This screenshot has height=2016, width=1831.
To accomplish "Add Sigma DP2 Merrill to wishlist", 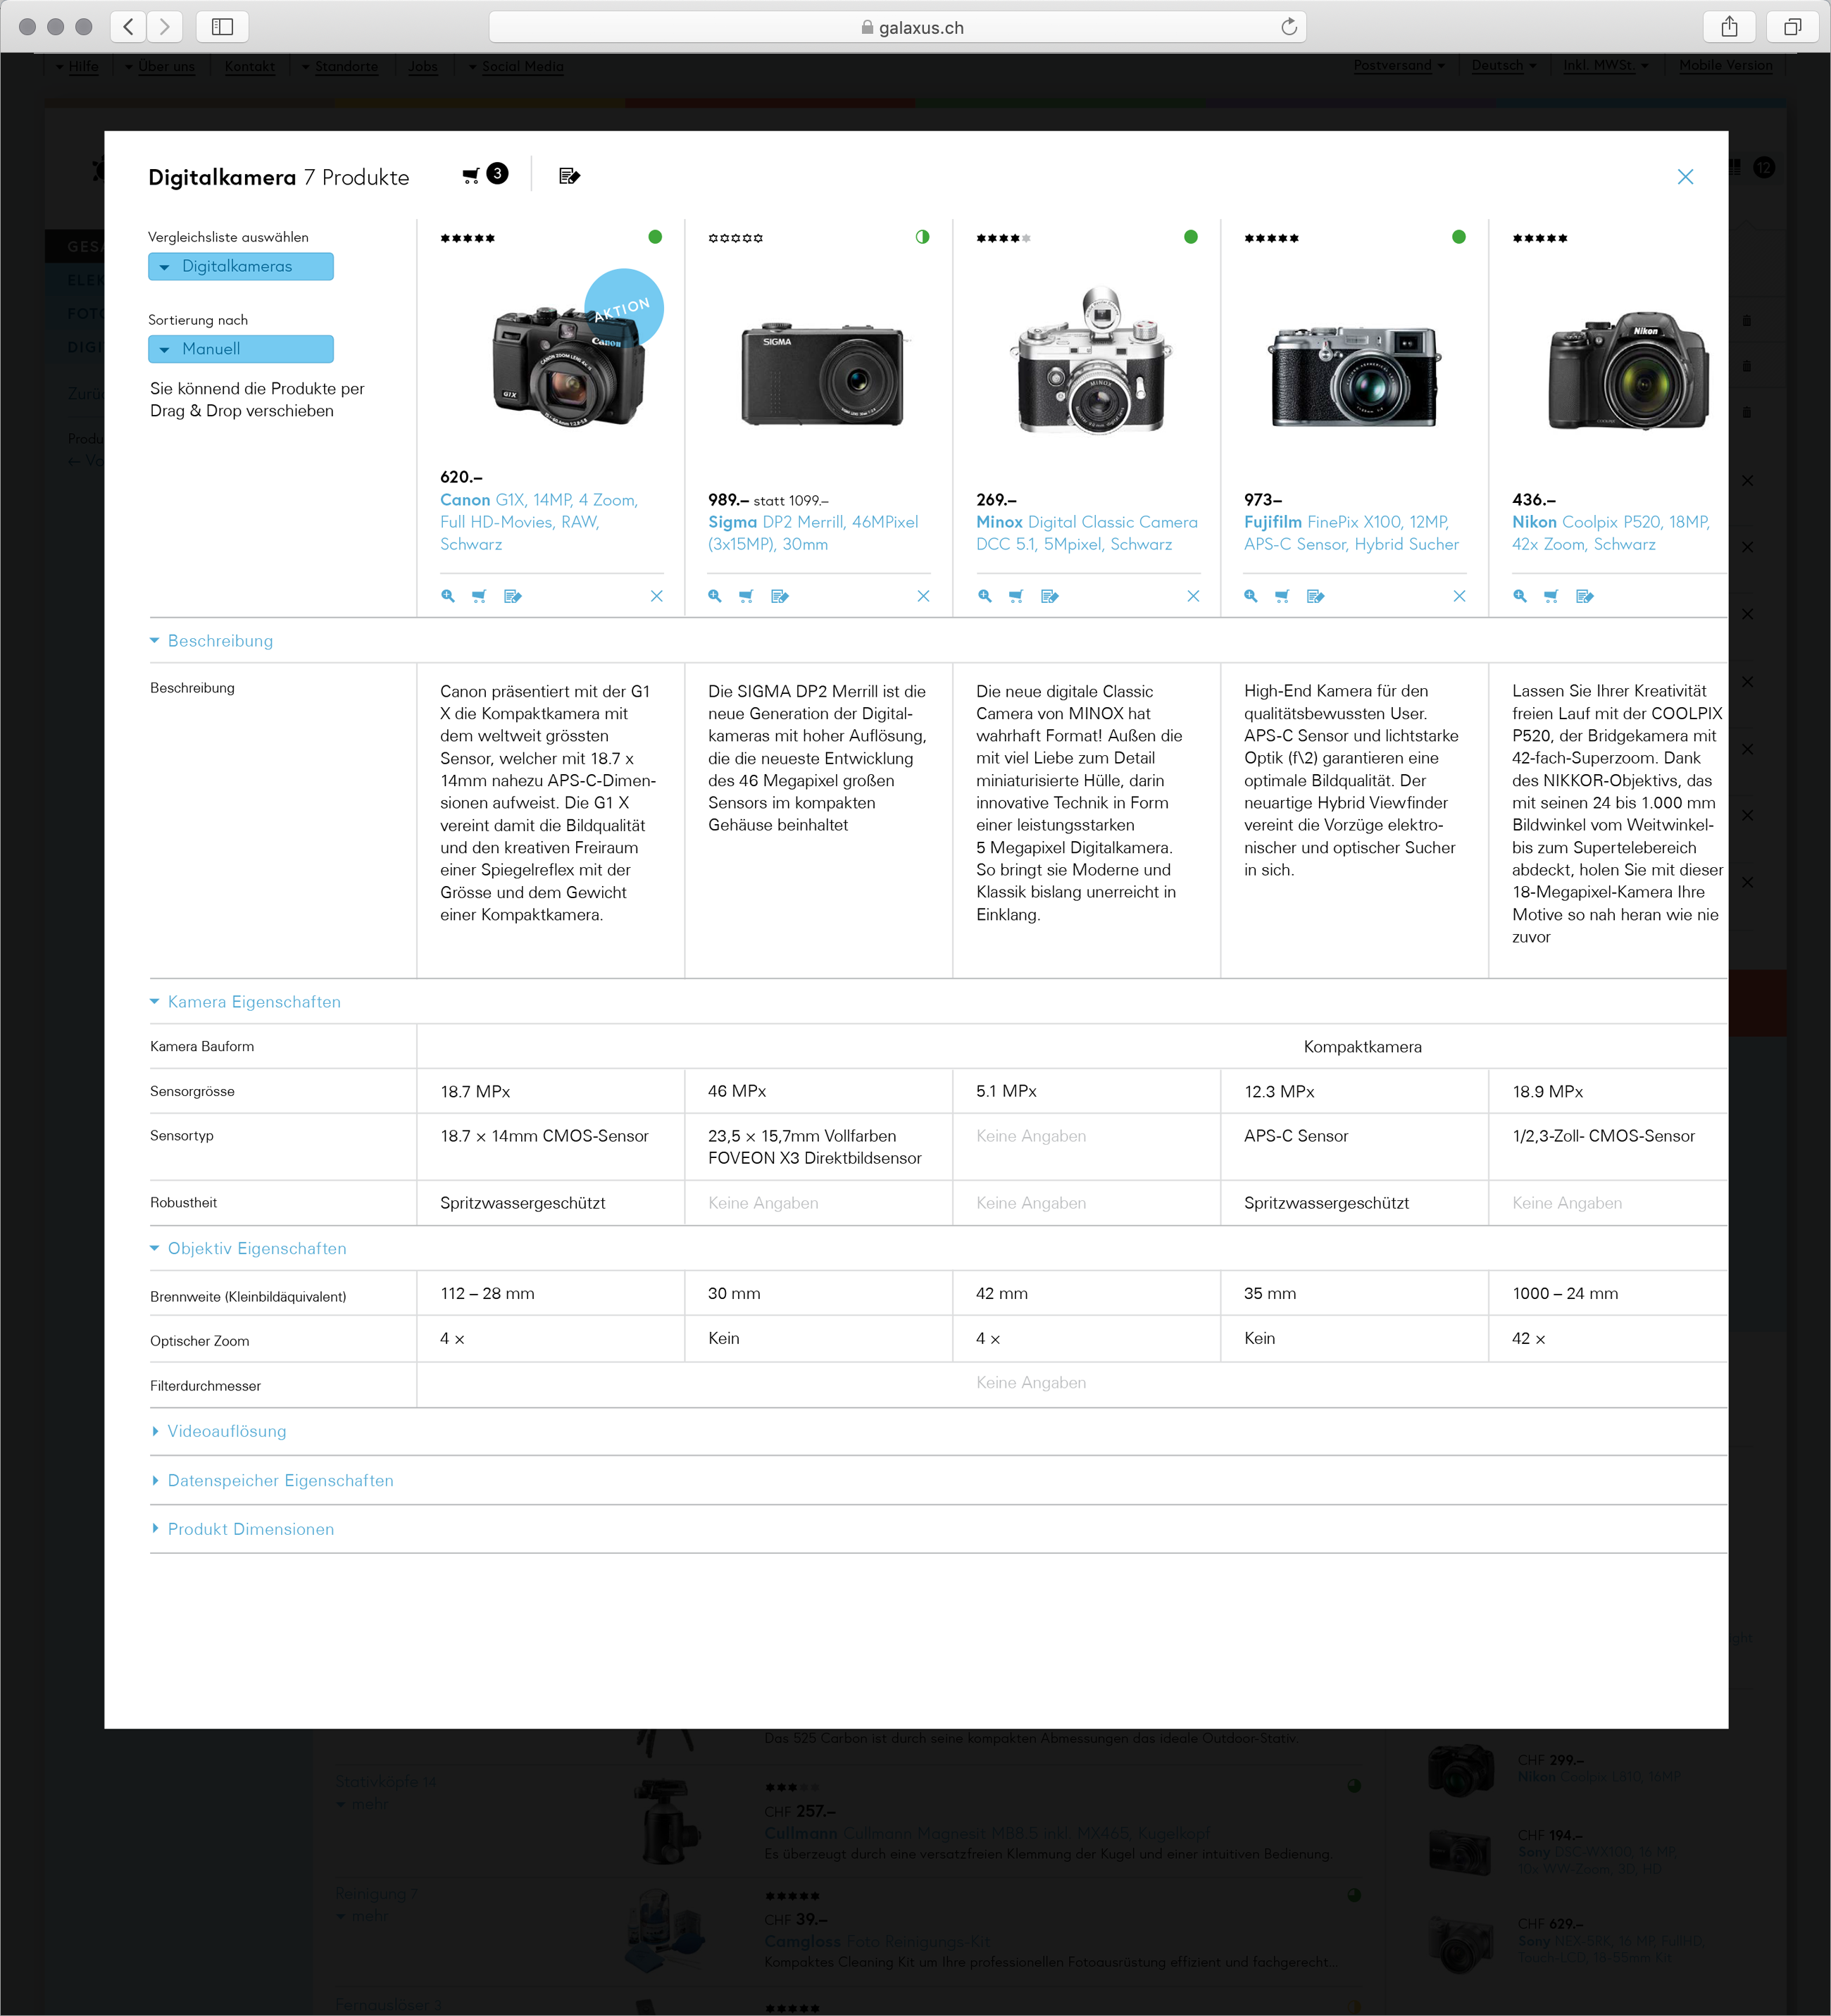I will tap(780, 596).
